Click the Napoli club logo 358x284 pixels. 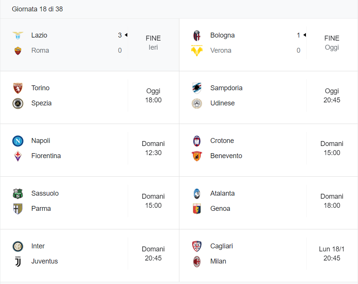pyautogui.click(x=18, y=141)
